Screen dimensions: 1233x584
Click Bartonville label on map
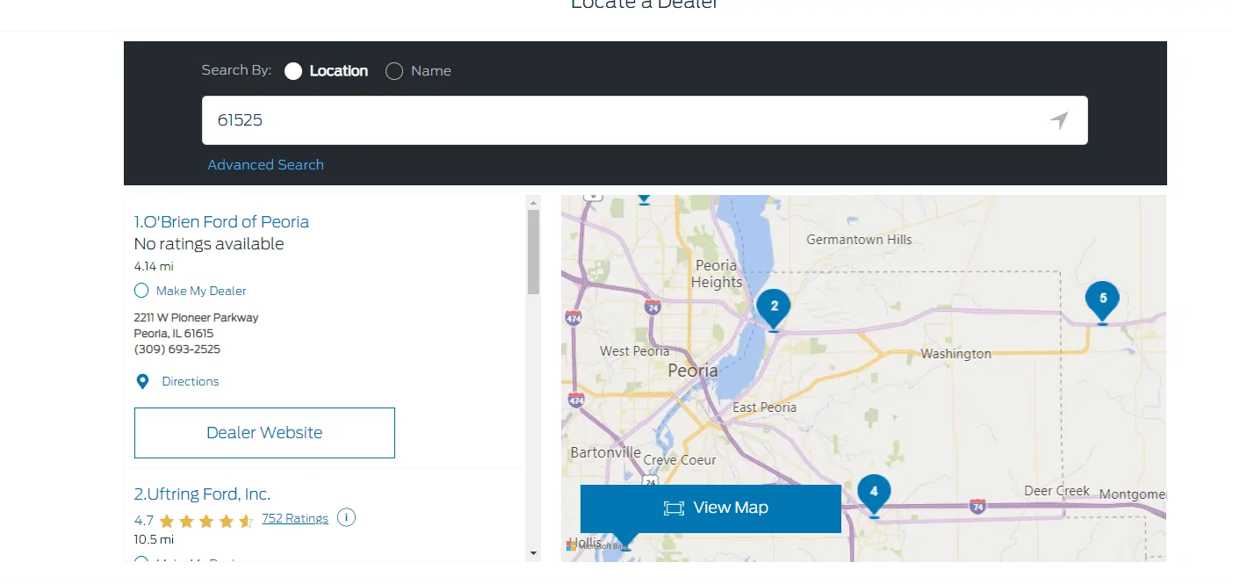click(605, 453)
